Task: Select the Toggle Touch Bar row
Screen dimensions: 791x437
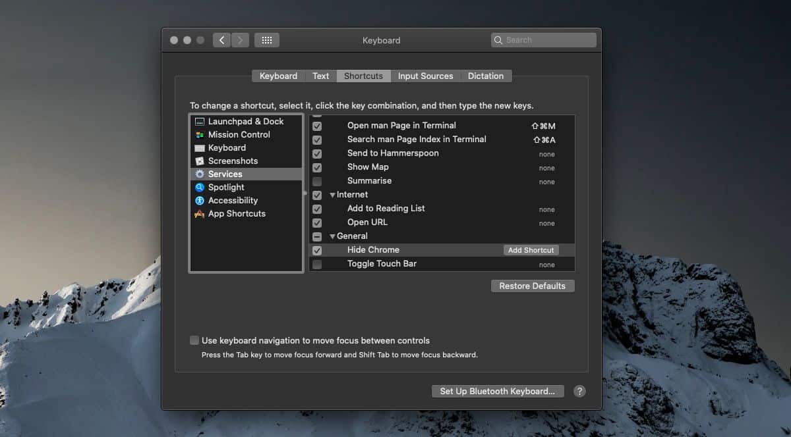Action: (x=442, y=264)
